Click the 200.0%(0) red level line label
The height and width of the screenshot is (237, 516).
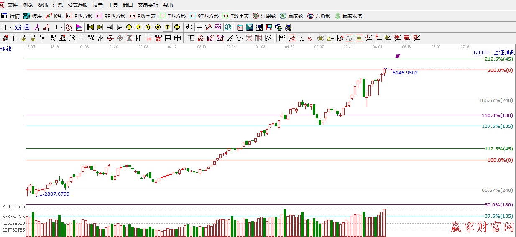(x=500, y=70)
